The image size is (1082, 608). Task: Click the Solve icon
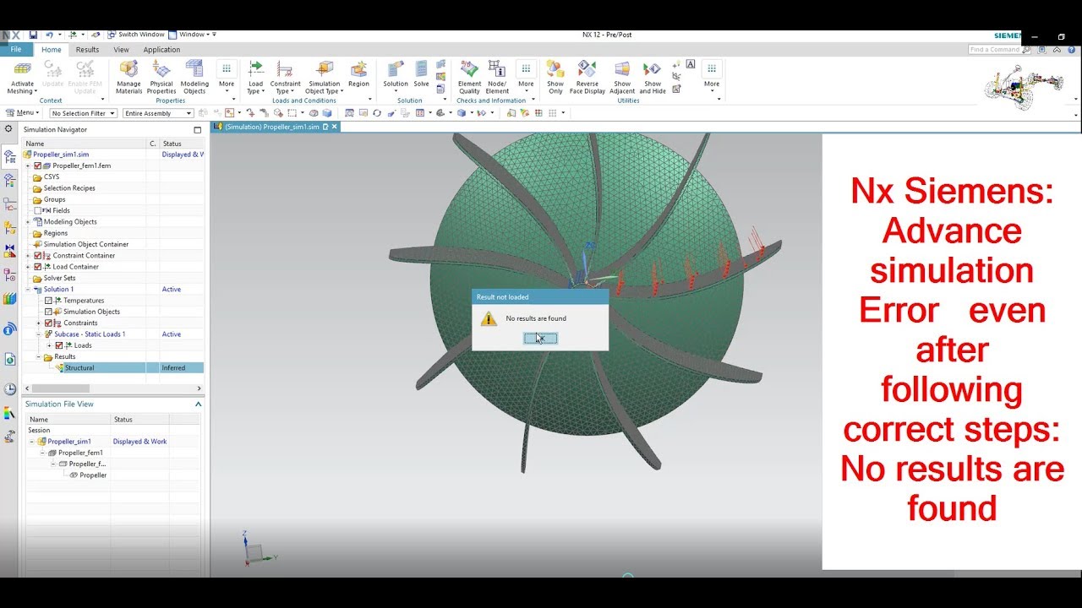pyautogui.click(x=421, y=69)
